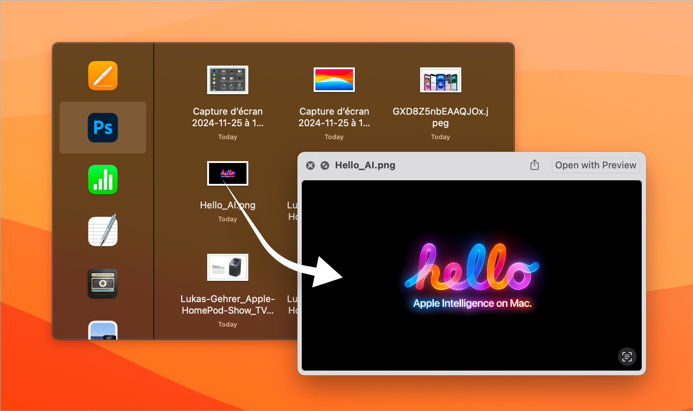This screenshot has width=693, height=411.
Task: Click the share button in Hello_AI preview
Action: (x=536, y=165)
